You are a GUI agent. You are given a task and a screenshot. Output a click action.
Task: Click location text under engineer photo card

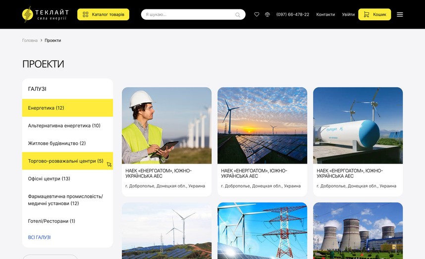pos(165,186)
